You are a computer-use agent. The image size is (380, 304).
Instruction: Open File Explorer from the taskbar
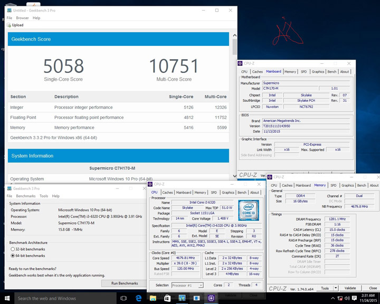click(153, 298)
